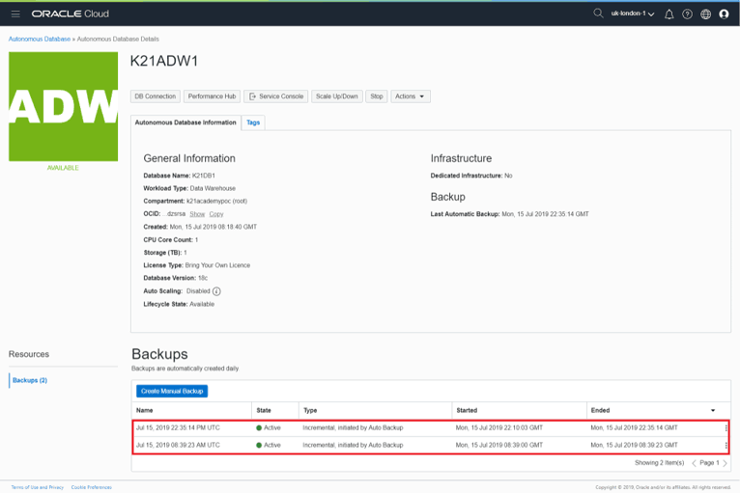Click Ended time Mon, 15 Jul 2019 08:39:23 GMT
The width and height of the screenshot is (740, 493).
pos(635,445)
